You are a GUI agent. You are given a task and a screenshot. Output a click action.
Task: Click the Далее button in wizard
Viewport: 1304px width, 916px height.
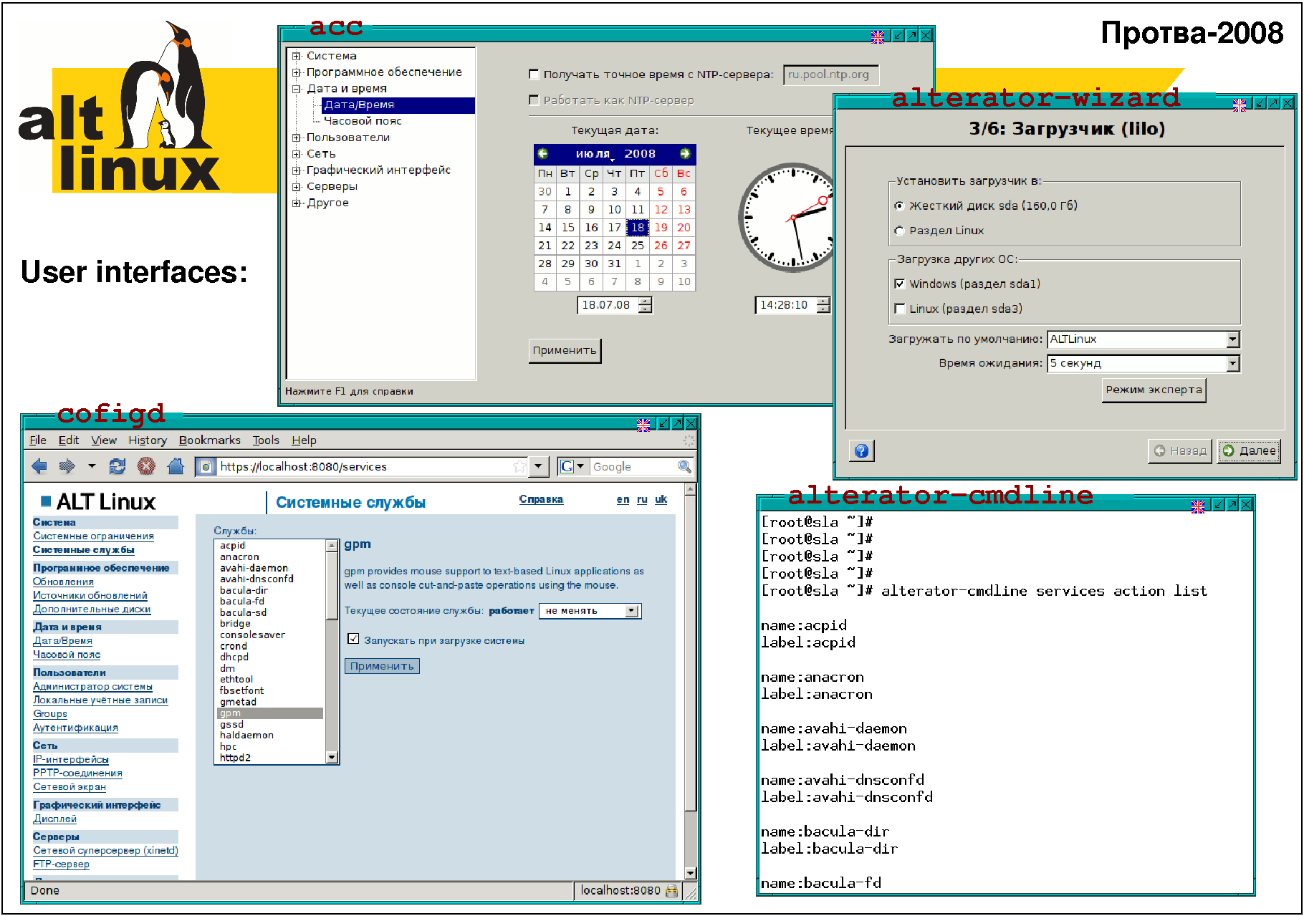point(1249,451)
